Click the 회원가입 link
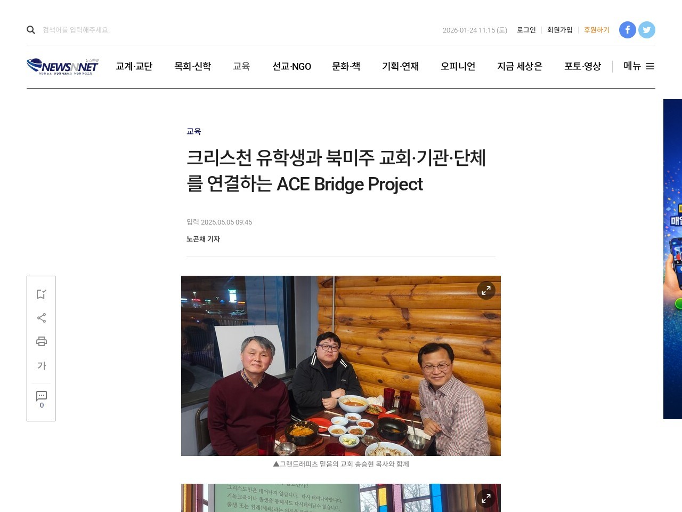The height and width of the screenshot is (512, 682). pos(559,30)
